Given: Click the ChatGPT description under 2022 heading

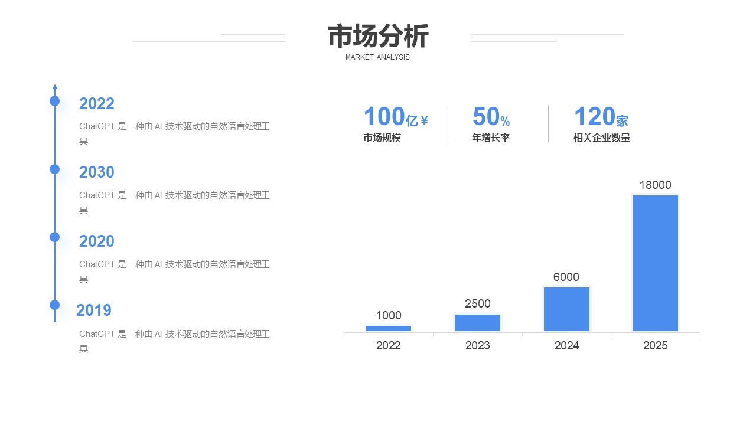Looking at the screenshot, I should coord(175,133).
